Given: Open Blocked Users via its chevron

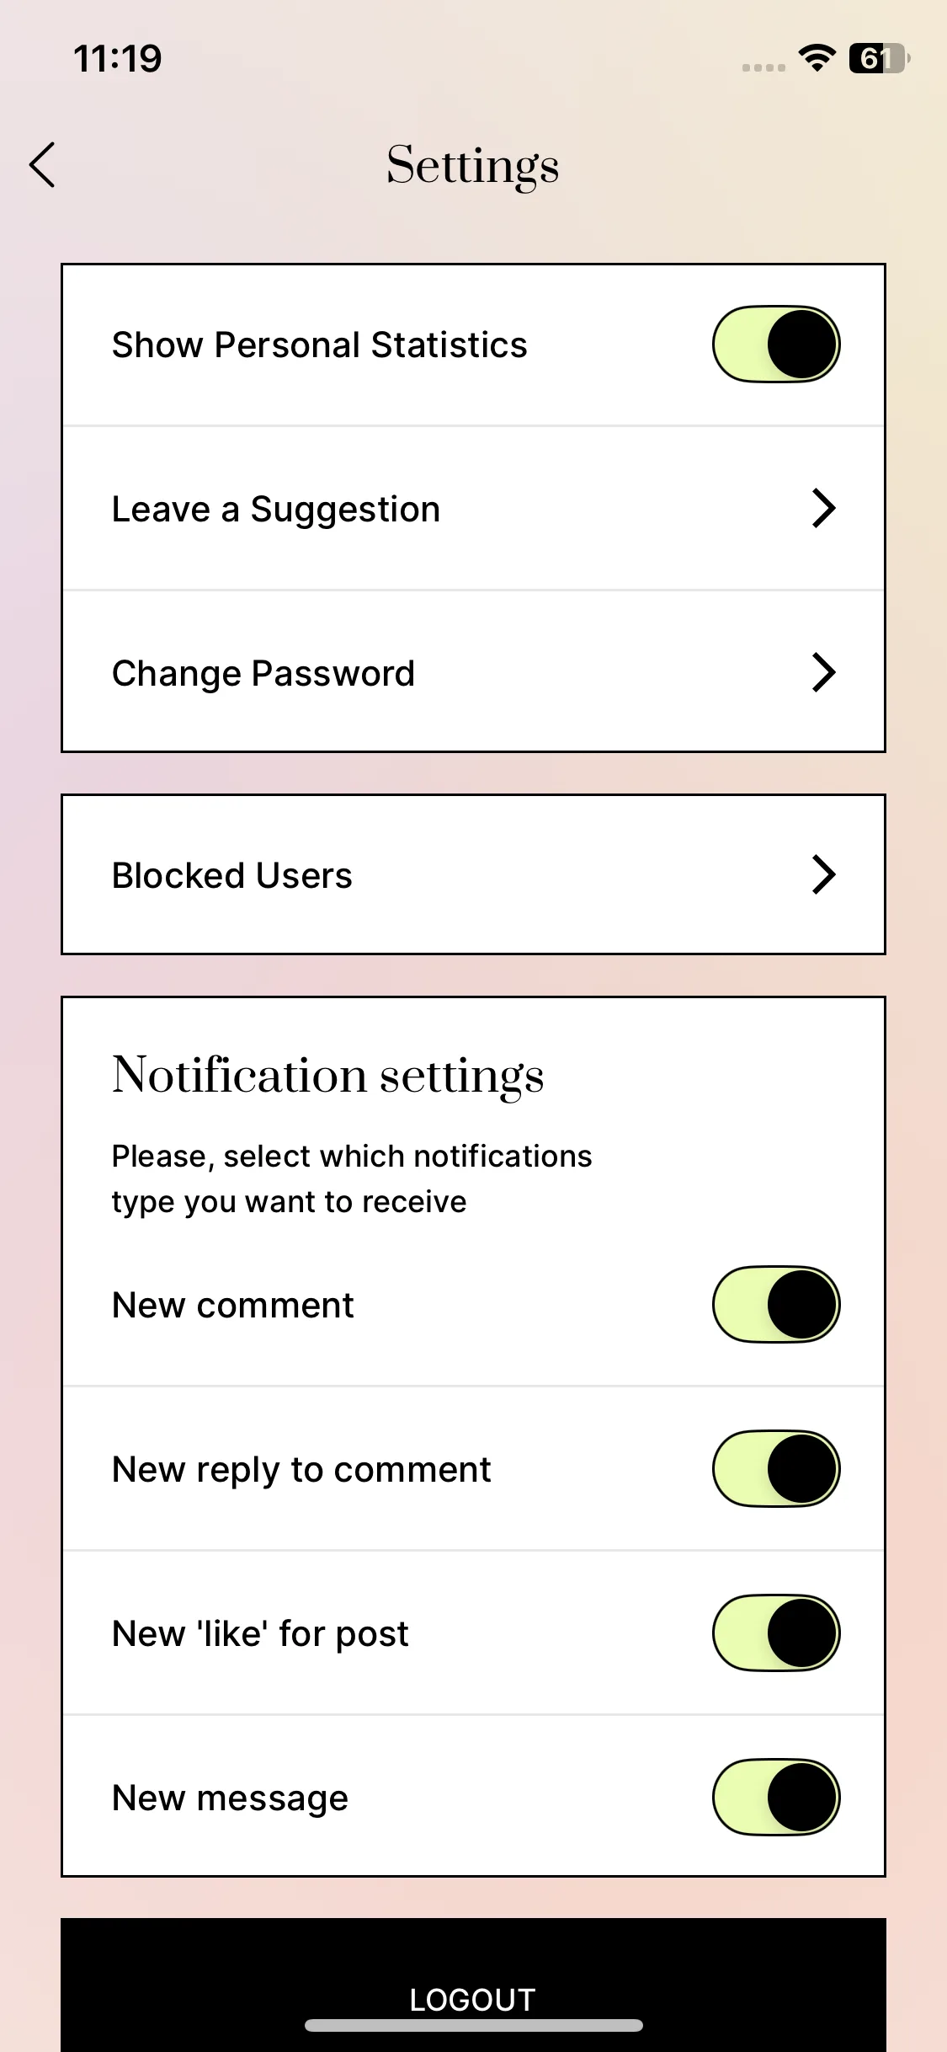Looking at the screenshot, I should [x=822, y=874].
